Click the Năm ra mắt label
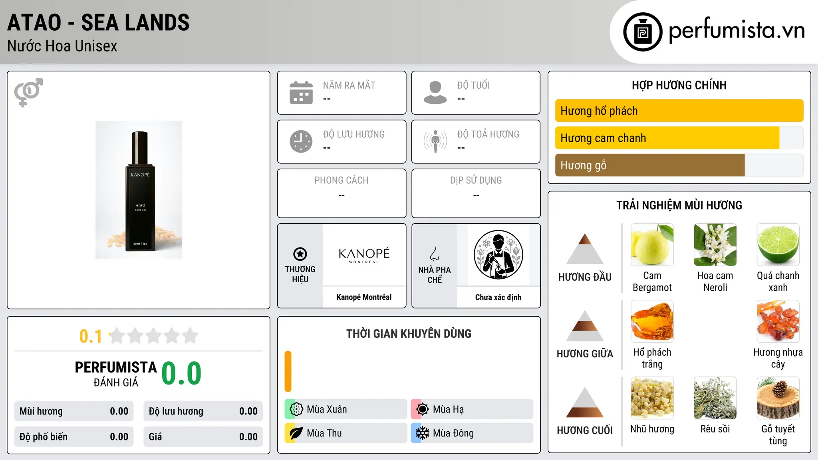The width and height of the screenshot is (818, 460). click(349, 85)
